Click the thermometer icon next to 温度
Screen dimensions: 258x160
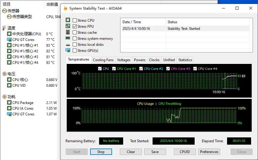tap(4, 28)
